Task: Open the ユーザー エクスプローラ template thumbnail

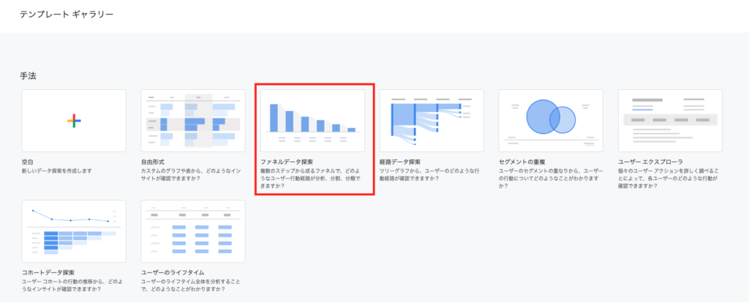Action: tap(670, 121)
